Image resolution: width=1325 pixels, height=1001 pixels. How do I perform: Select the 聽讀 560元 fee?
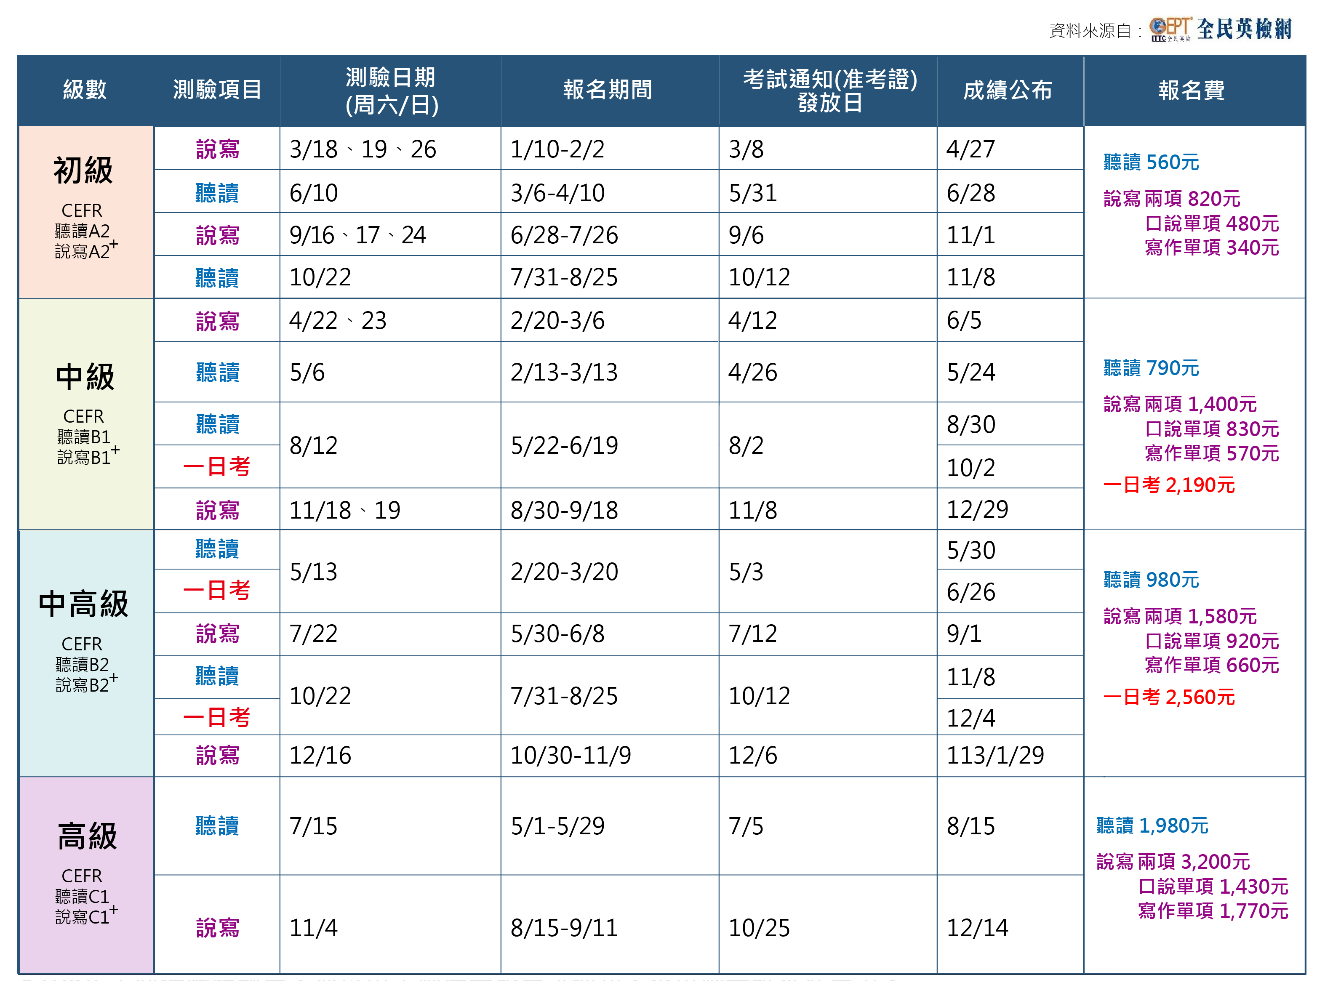(1151, 162)
